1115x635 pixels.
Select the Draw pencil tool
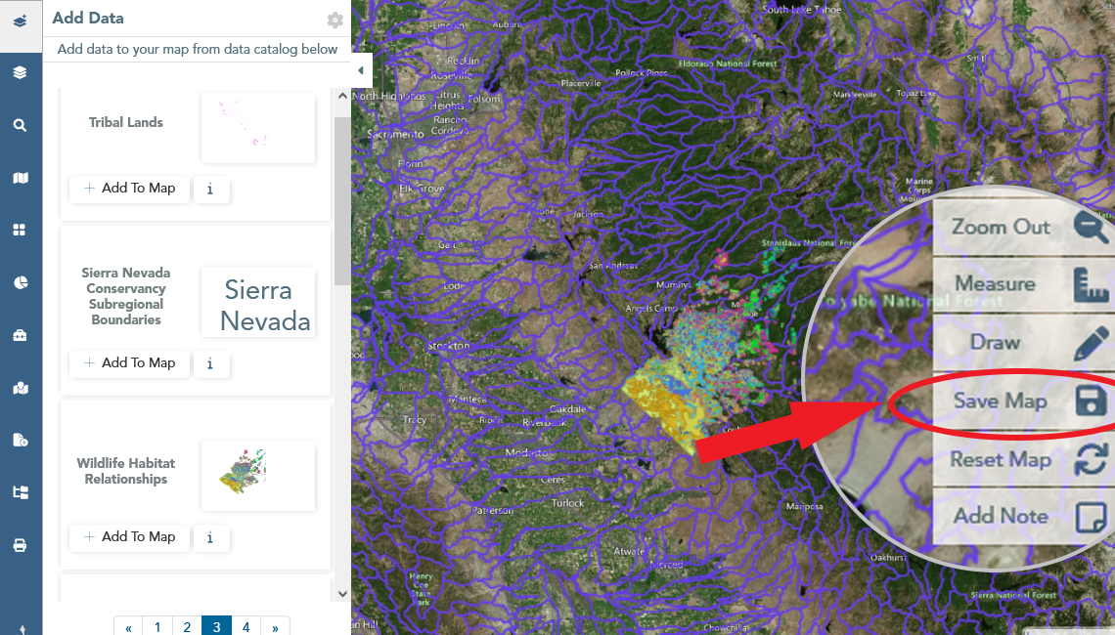coord(1024,342)
